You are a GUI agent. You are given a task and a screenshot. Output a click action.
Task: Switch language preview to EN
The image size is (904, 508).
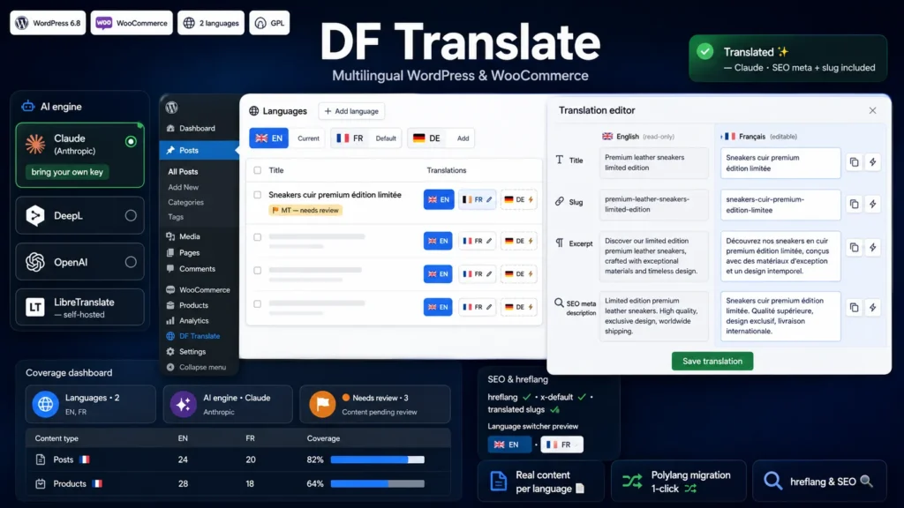pos(509,444)
